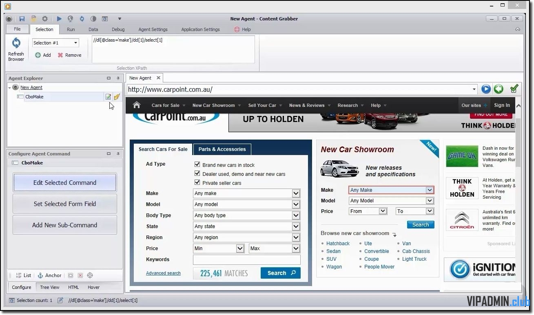
Task: Click the Selection XPath text box
Action: click(x=173, y=49)
